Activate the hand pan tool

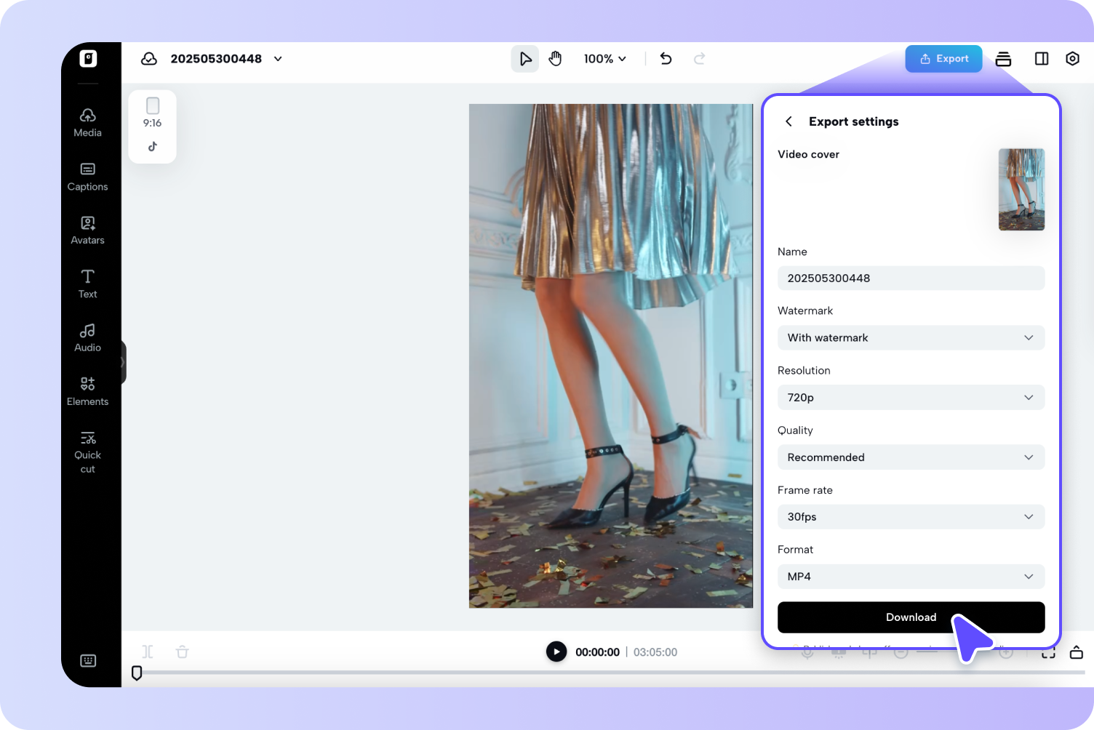point(556,59)
